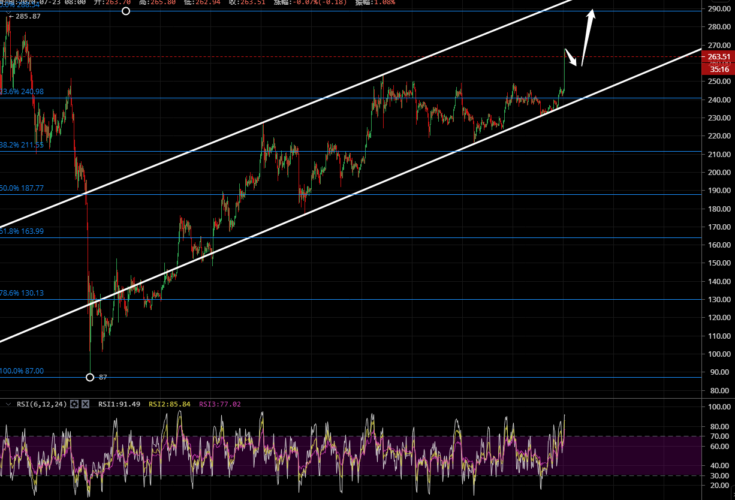Click the magenta RSI3 value label
This screenshot has height=500, width=735.
[x=220, y=404]
